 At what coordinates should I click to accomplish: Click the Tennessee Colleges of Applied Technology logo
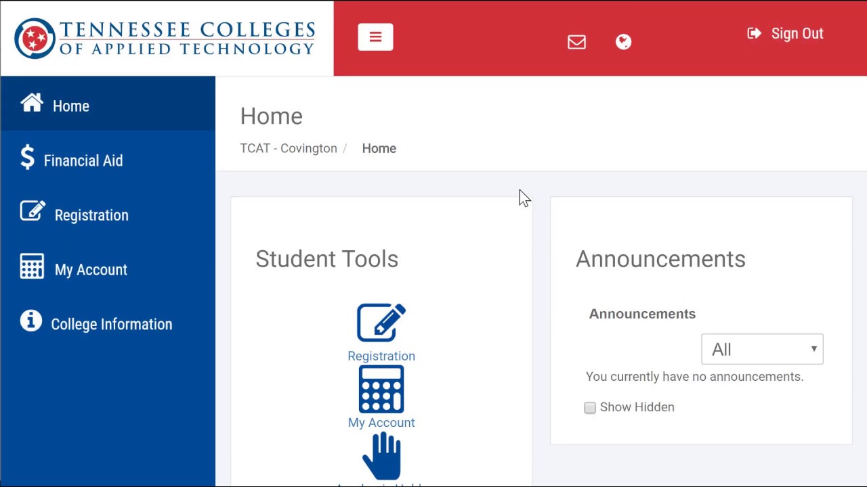tap(166, 38)
